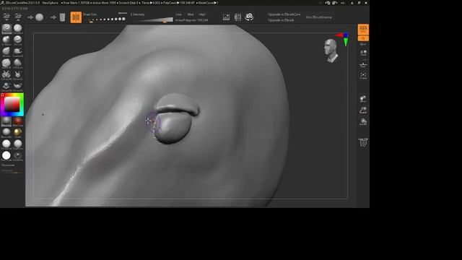Start a new sphere mesh
This screenshot has width=462, height=260.
(40, 17)
